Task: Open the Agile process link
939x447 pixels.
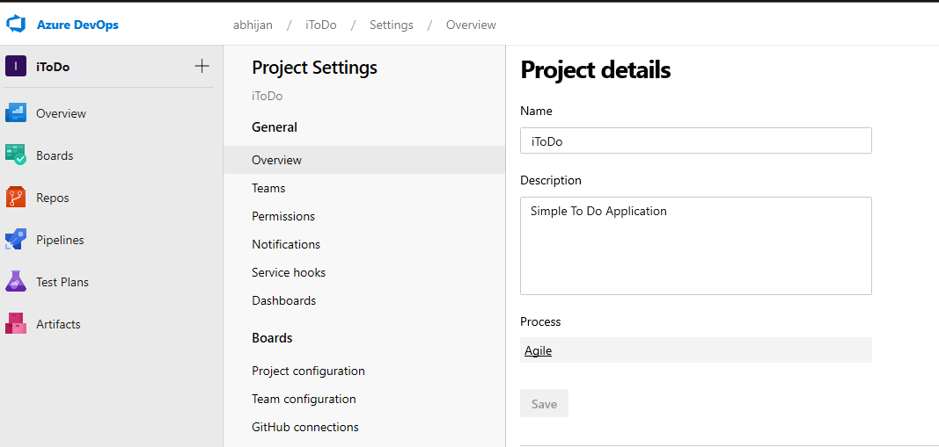Action: (x=538, y=350)
